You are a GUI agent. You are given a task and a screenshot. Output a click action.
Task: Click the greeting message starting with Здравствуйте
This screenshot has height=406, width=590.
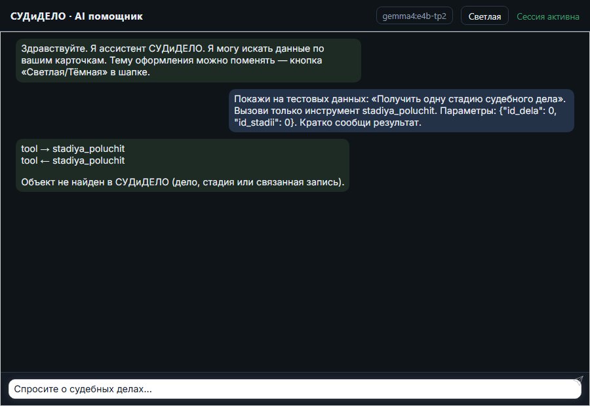pos(188,60)
